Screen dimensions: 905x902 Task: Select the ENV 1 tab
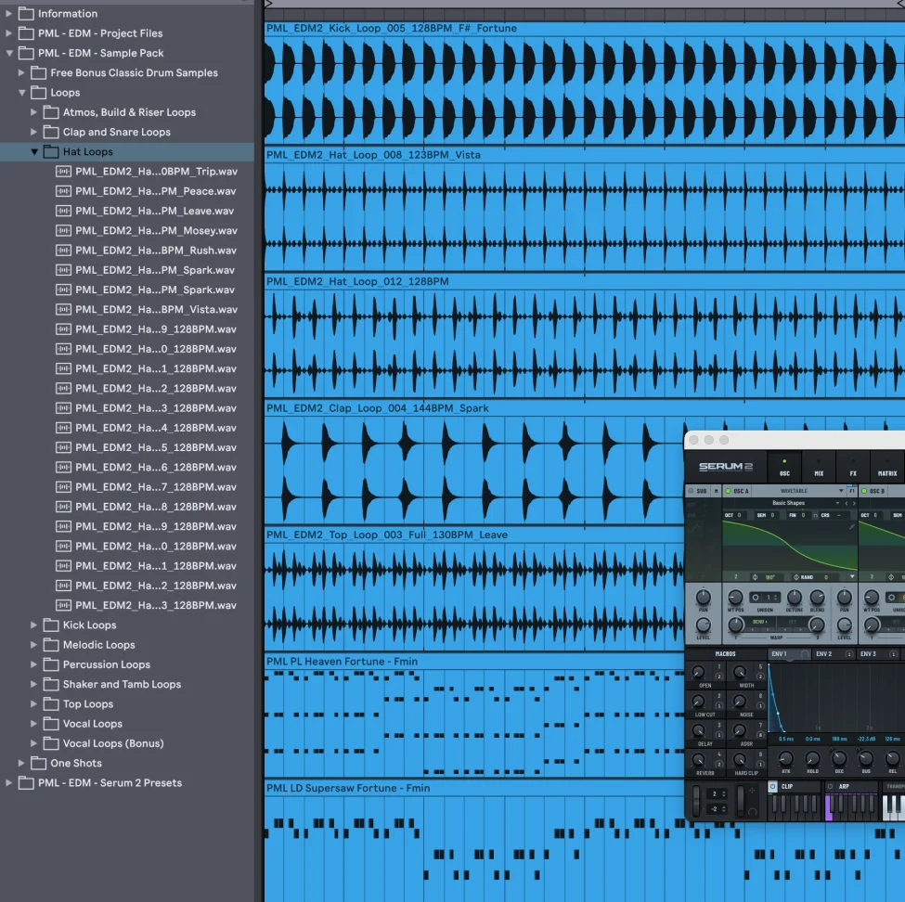tap(789, 654)
